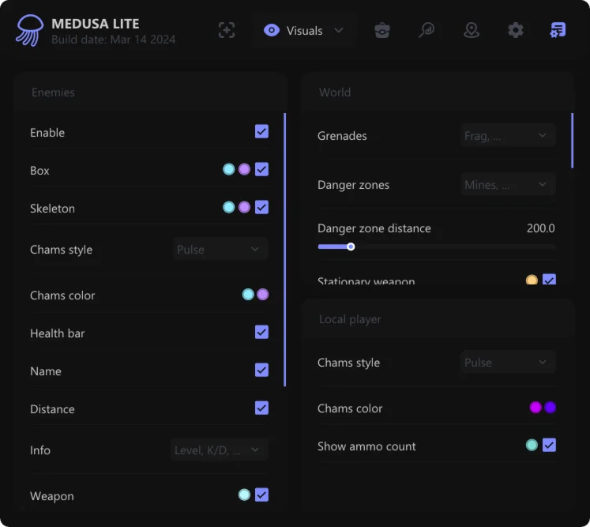Click the Danger zone distance label
This screenshot has height=527, width=590.
click(374, 228)
